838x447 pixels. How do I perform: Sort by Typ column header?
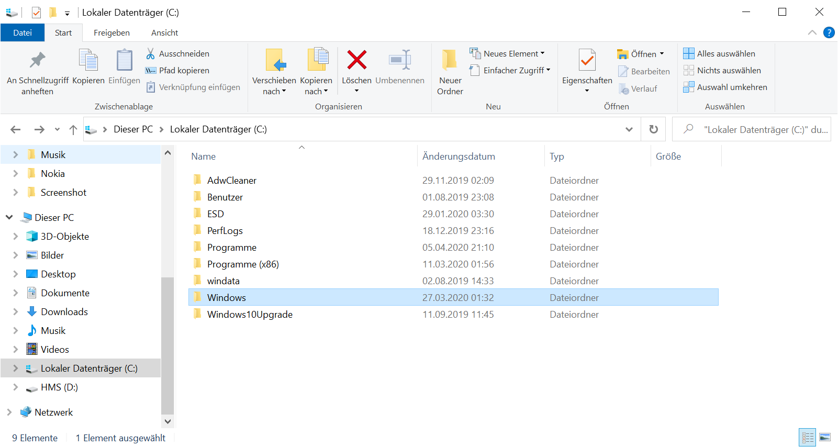tap(556, 156)
